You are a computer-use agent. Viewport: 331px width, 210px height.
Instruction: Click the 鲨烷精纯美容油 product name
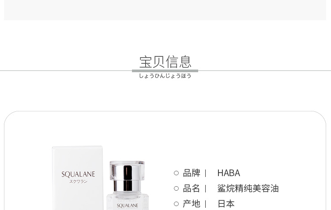tap(248, 188)
